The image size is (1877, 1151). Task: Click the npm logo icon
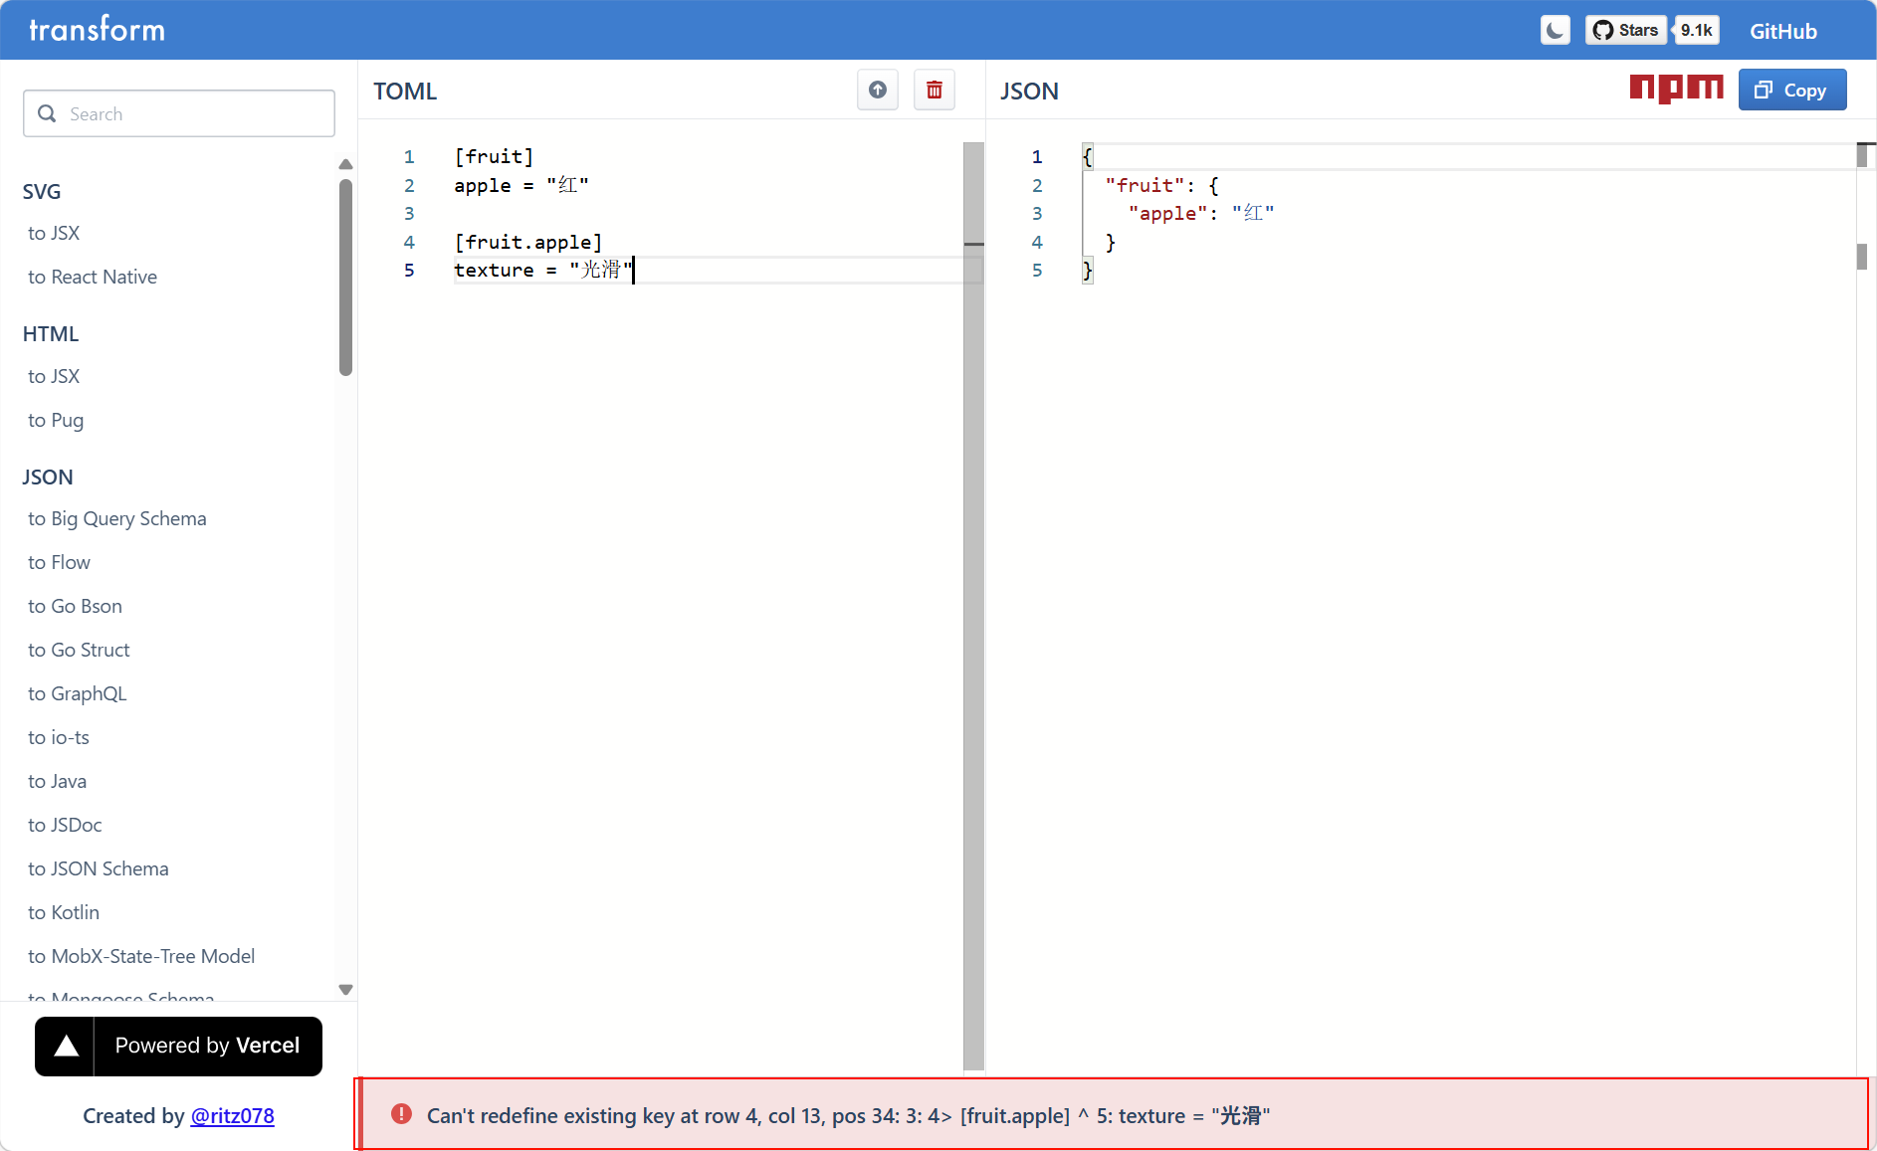[1676, 90]
